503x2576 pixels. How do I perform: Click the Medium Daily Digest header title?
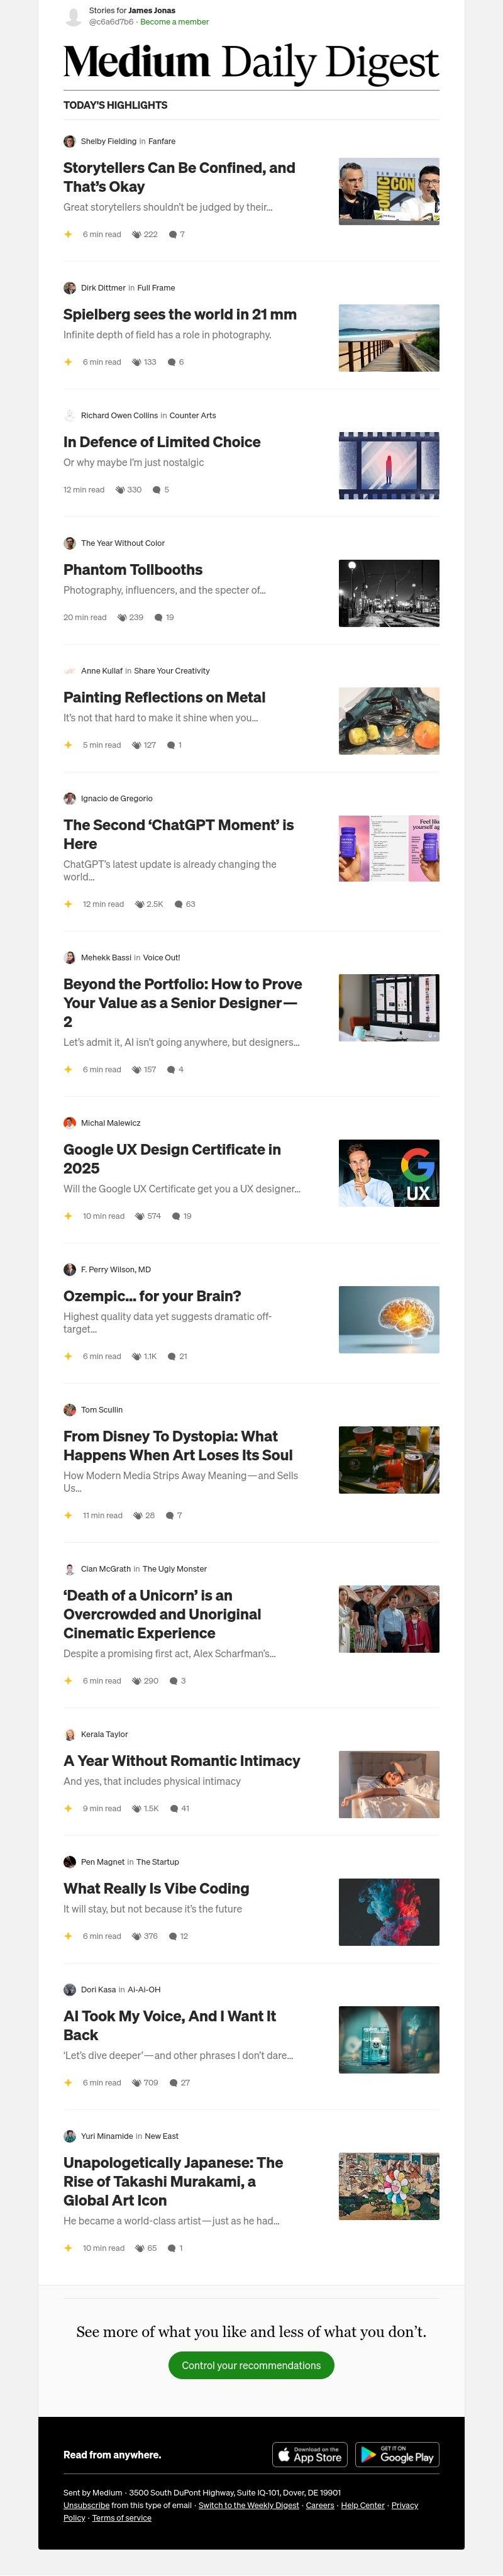click(x=251, y=62)
